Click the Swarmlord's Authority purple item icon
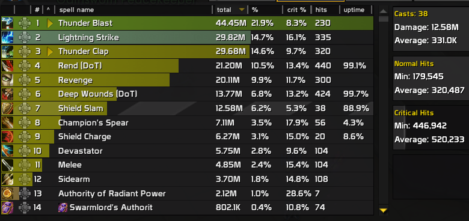469x221 pixels. click(x=63, y=207)
